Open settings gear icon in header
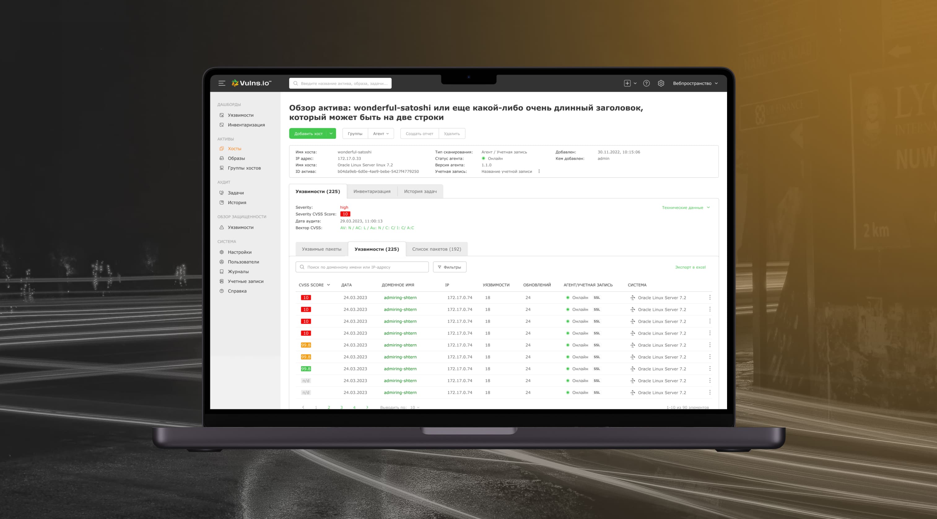 661,83
